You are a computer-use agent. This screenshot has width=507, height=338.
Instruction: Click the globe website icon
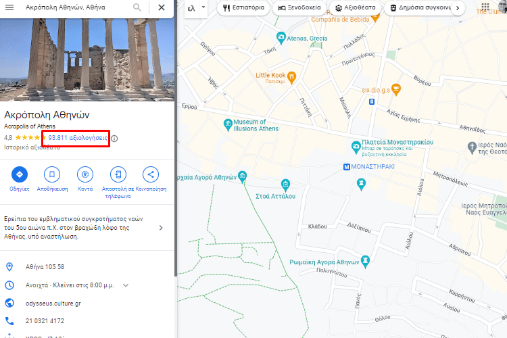coord(9,303)
